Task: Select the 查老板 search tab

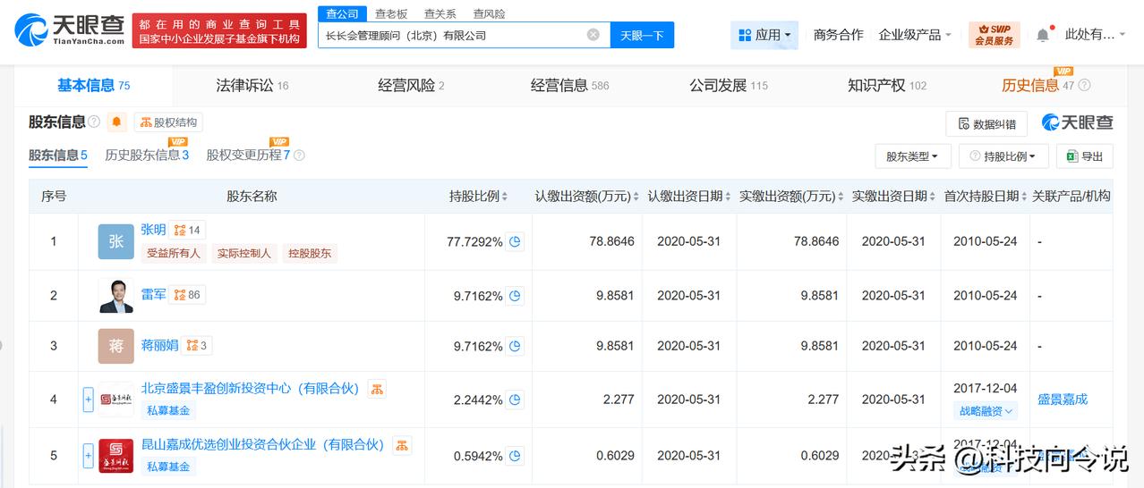Action: 390,13
